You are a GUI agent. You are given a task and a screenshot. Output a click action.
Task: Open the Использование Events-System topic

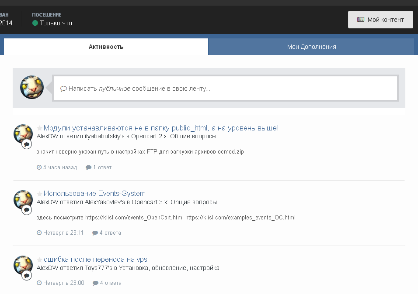pyautogui.click(x=94, y=193)
